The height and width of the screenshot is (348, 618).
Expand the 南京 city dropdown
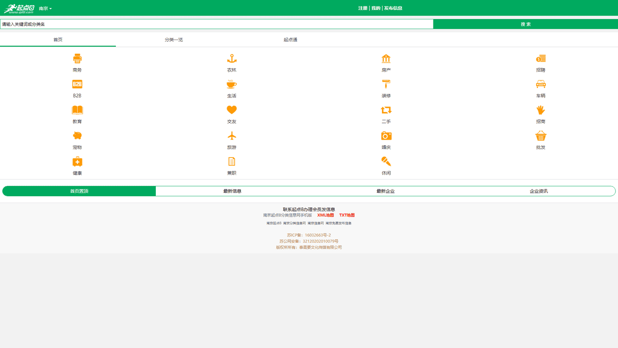45,9
